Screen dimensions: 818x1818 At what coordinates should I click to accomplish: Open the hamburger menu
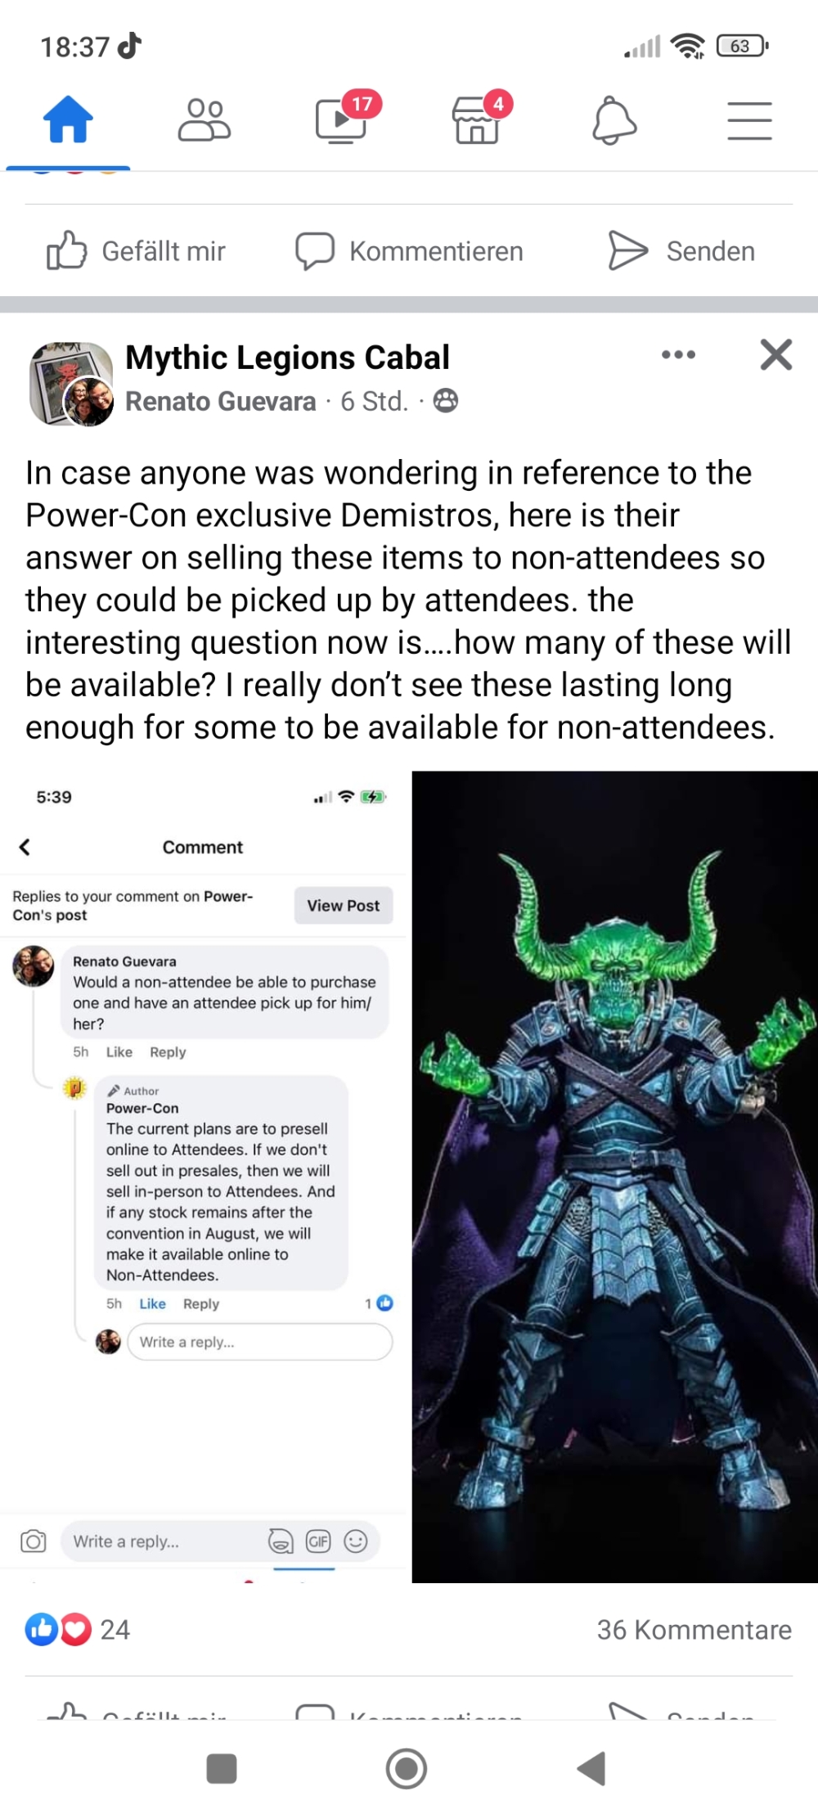coord(750,121)
